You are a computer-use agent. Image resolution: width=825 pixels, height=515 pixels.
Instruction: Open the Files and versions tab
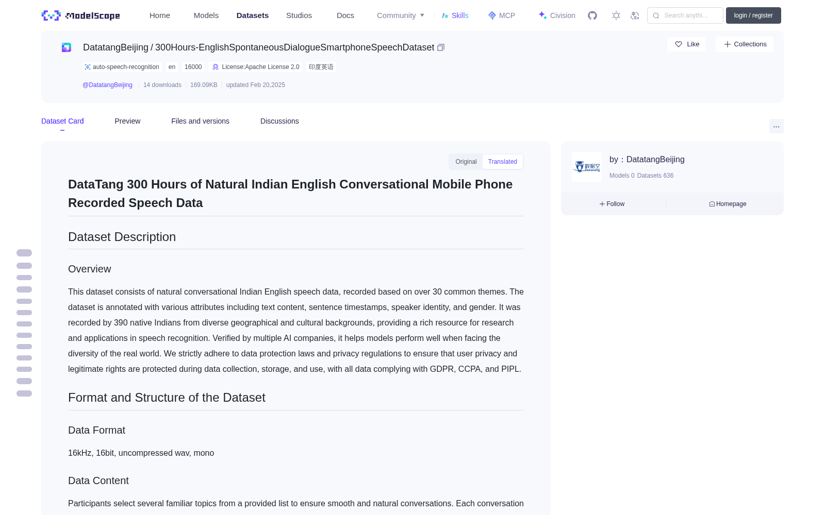[x=200, y=121]
